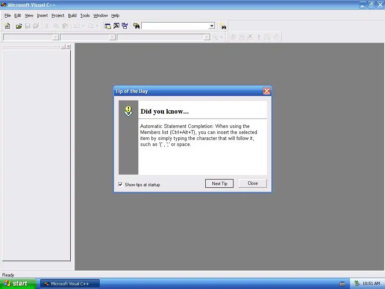Click the Redo arrow icon
Screen dimensions: 385x289
[91, 26]
